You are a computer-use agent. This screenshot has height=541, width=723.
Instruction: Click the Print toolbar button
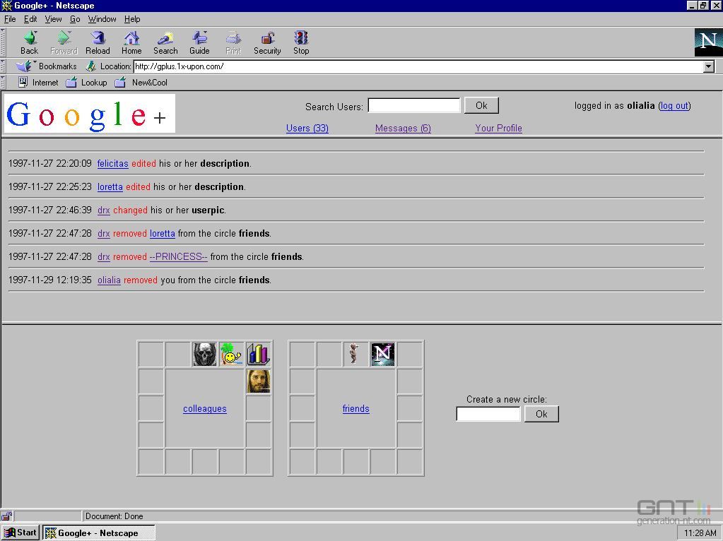pyautogui.click(x=233, y=42)
